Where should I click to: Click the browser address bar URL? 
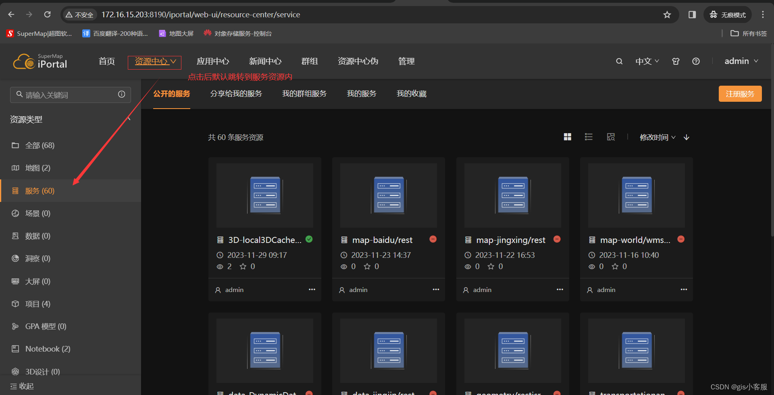pyautogui.click(x=201, y=15)
